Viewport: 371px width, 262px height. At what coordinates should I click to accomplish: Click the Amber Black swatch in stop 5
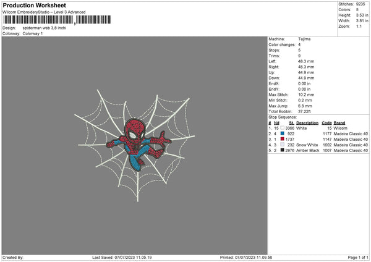[283, 150]
